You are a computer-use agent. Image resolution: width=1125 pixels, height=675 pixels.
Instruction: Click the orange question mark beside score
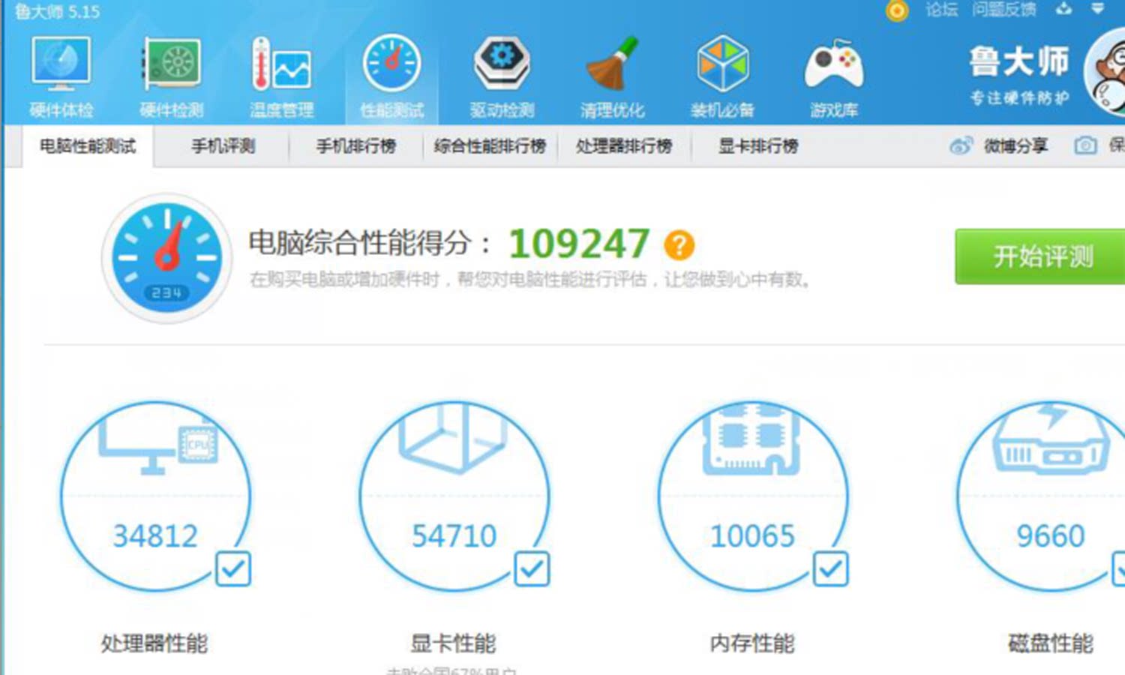pos(679,244)
